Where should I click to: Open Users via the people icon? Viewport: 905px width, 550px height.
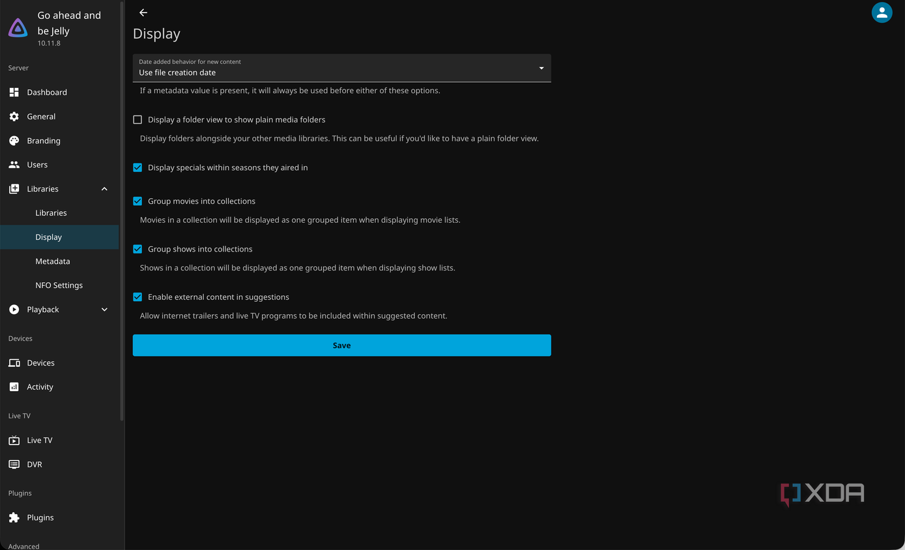(x=14, y=165)
